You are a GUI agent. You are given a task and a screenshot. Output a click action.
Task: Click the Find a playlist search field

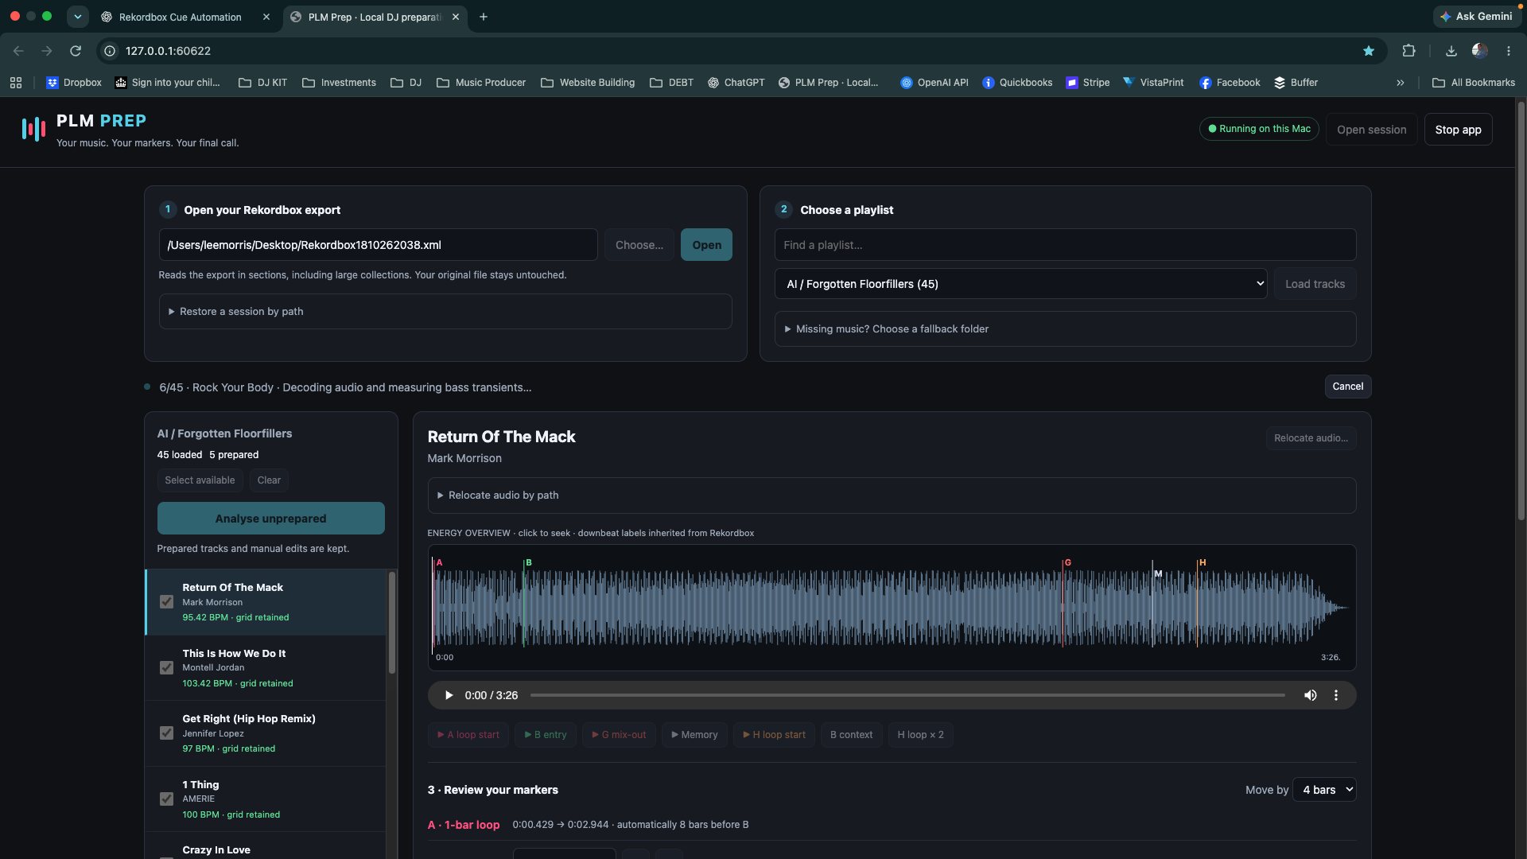tap(1065, 245)
